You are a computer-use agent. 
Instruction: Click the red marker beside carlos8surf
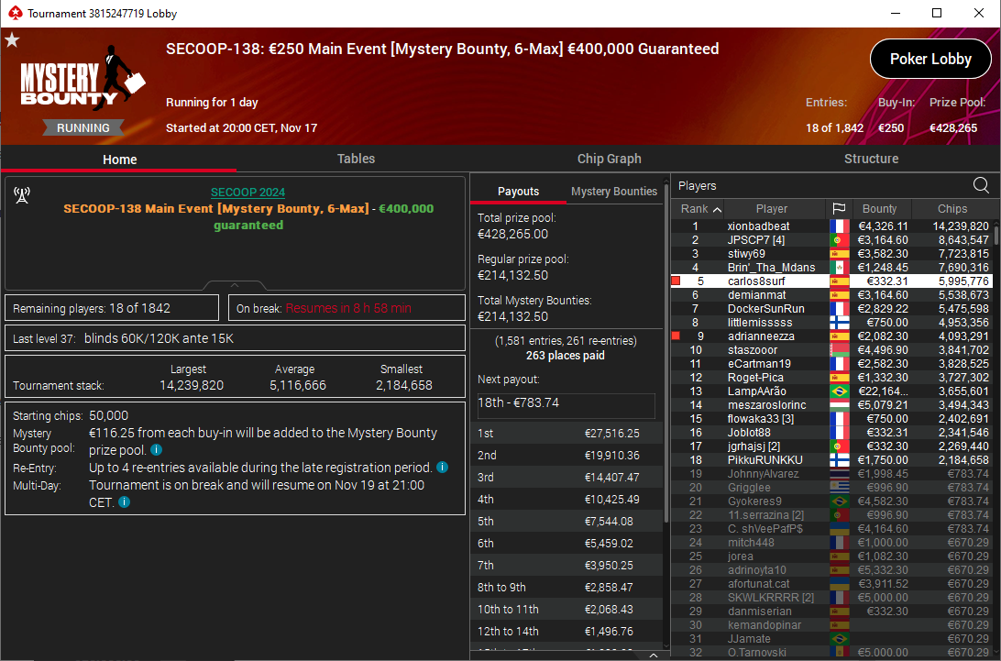676,281
